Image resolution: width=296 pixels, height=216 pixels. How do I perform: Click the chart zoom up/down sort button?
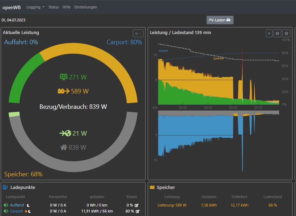(x=269, y=33)
